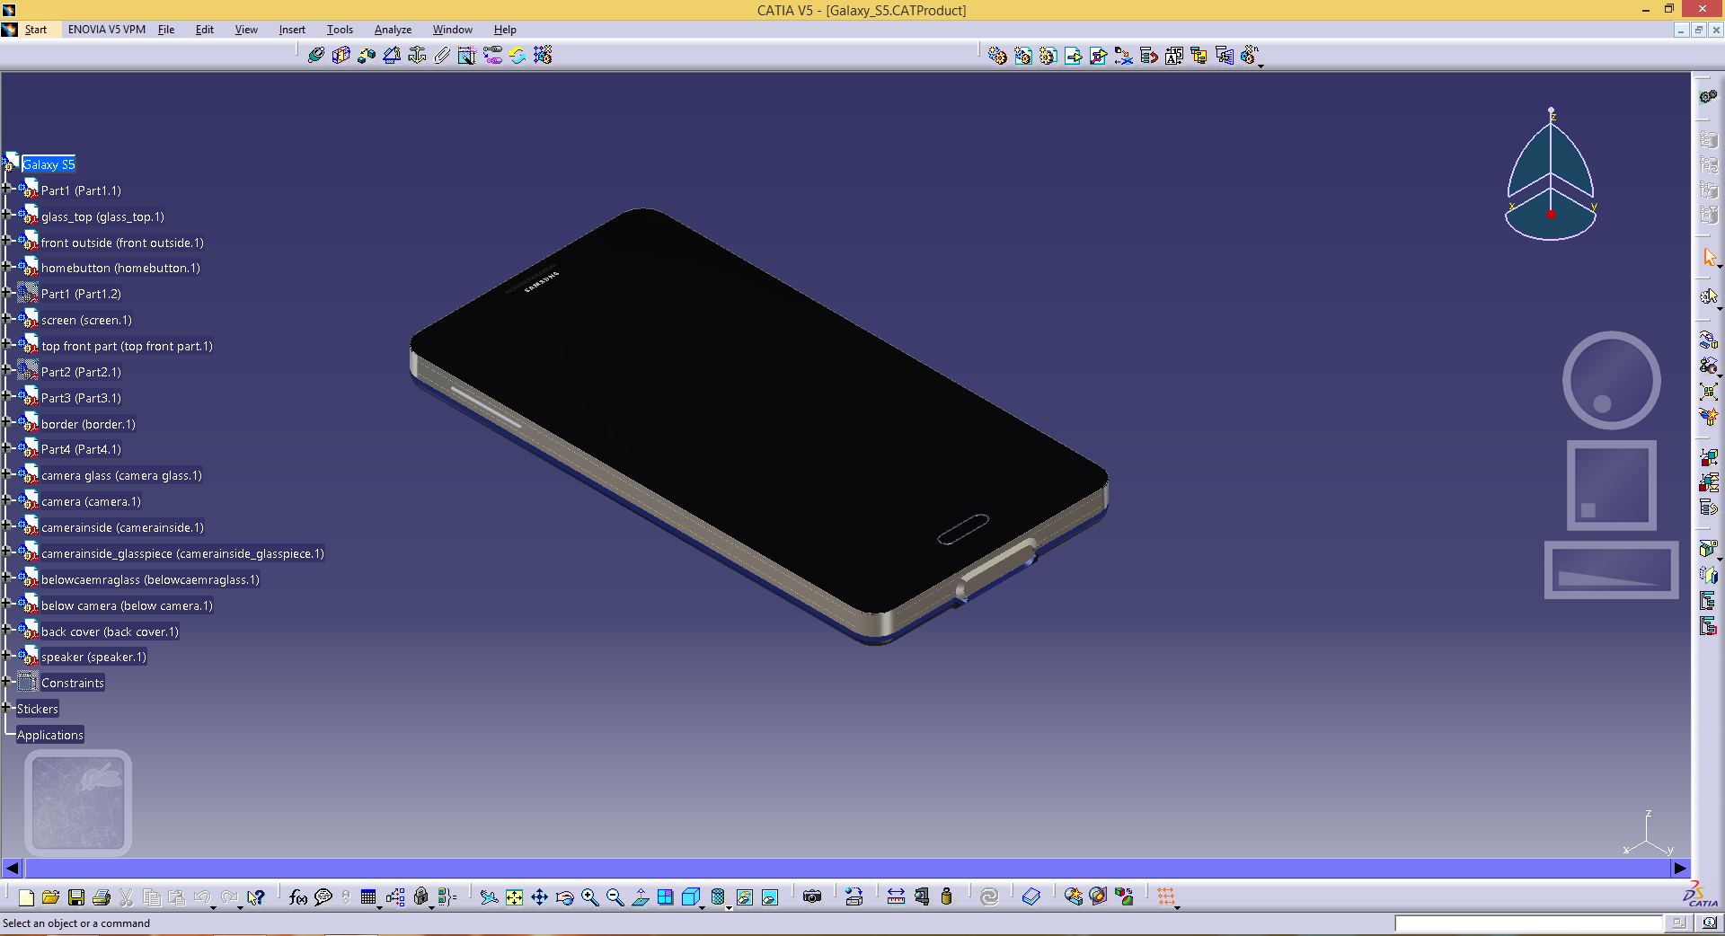The image size is (1725, 936).
Task: Click the left arrow of horizontal scrollbar
Action: click(12, 868)
